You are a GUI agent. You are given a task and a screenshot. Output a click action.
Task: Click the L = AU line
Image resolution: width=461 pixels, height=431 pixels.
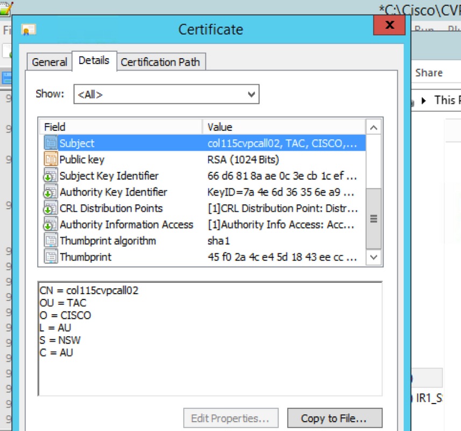click(x=55, y=328)
